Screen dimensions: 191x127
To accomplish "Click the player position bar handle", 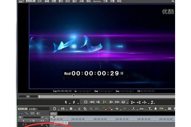I will coord(74,96).
